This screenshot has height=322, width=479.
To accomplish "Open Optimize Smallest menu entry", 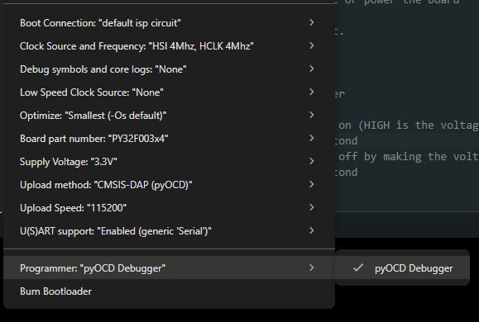I will click(169, 116).
